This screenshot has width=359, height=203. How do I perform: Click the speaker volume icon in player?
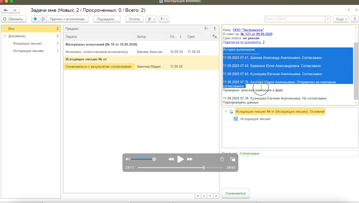tap(128, 159)
